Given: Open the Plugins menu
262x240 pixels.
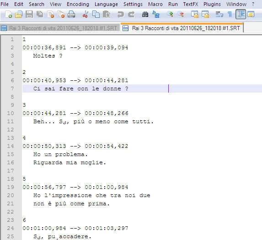Looking at the screenshot, I should 212,4.
